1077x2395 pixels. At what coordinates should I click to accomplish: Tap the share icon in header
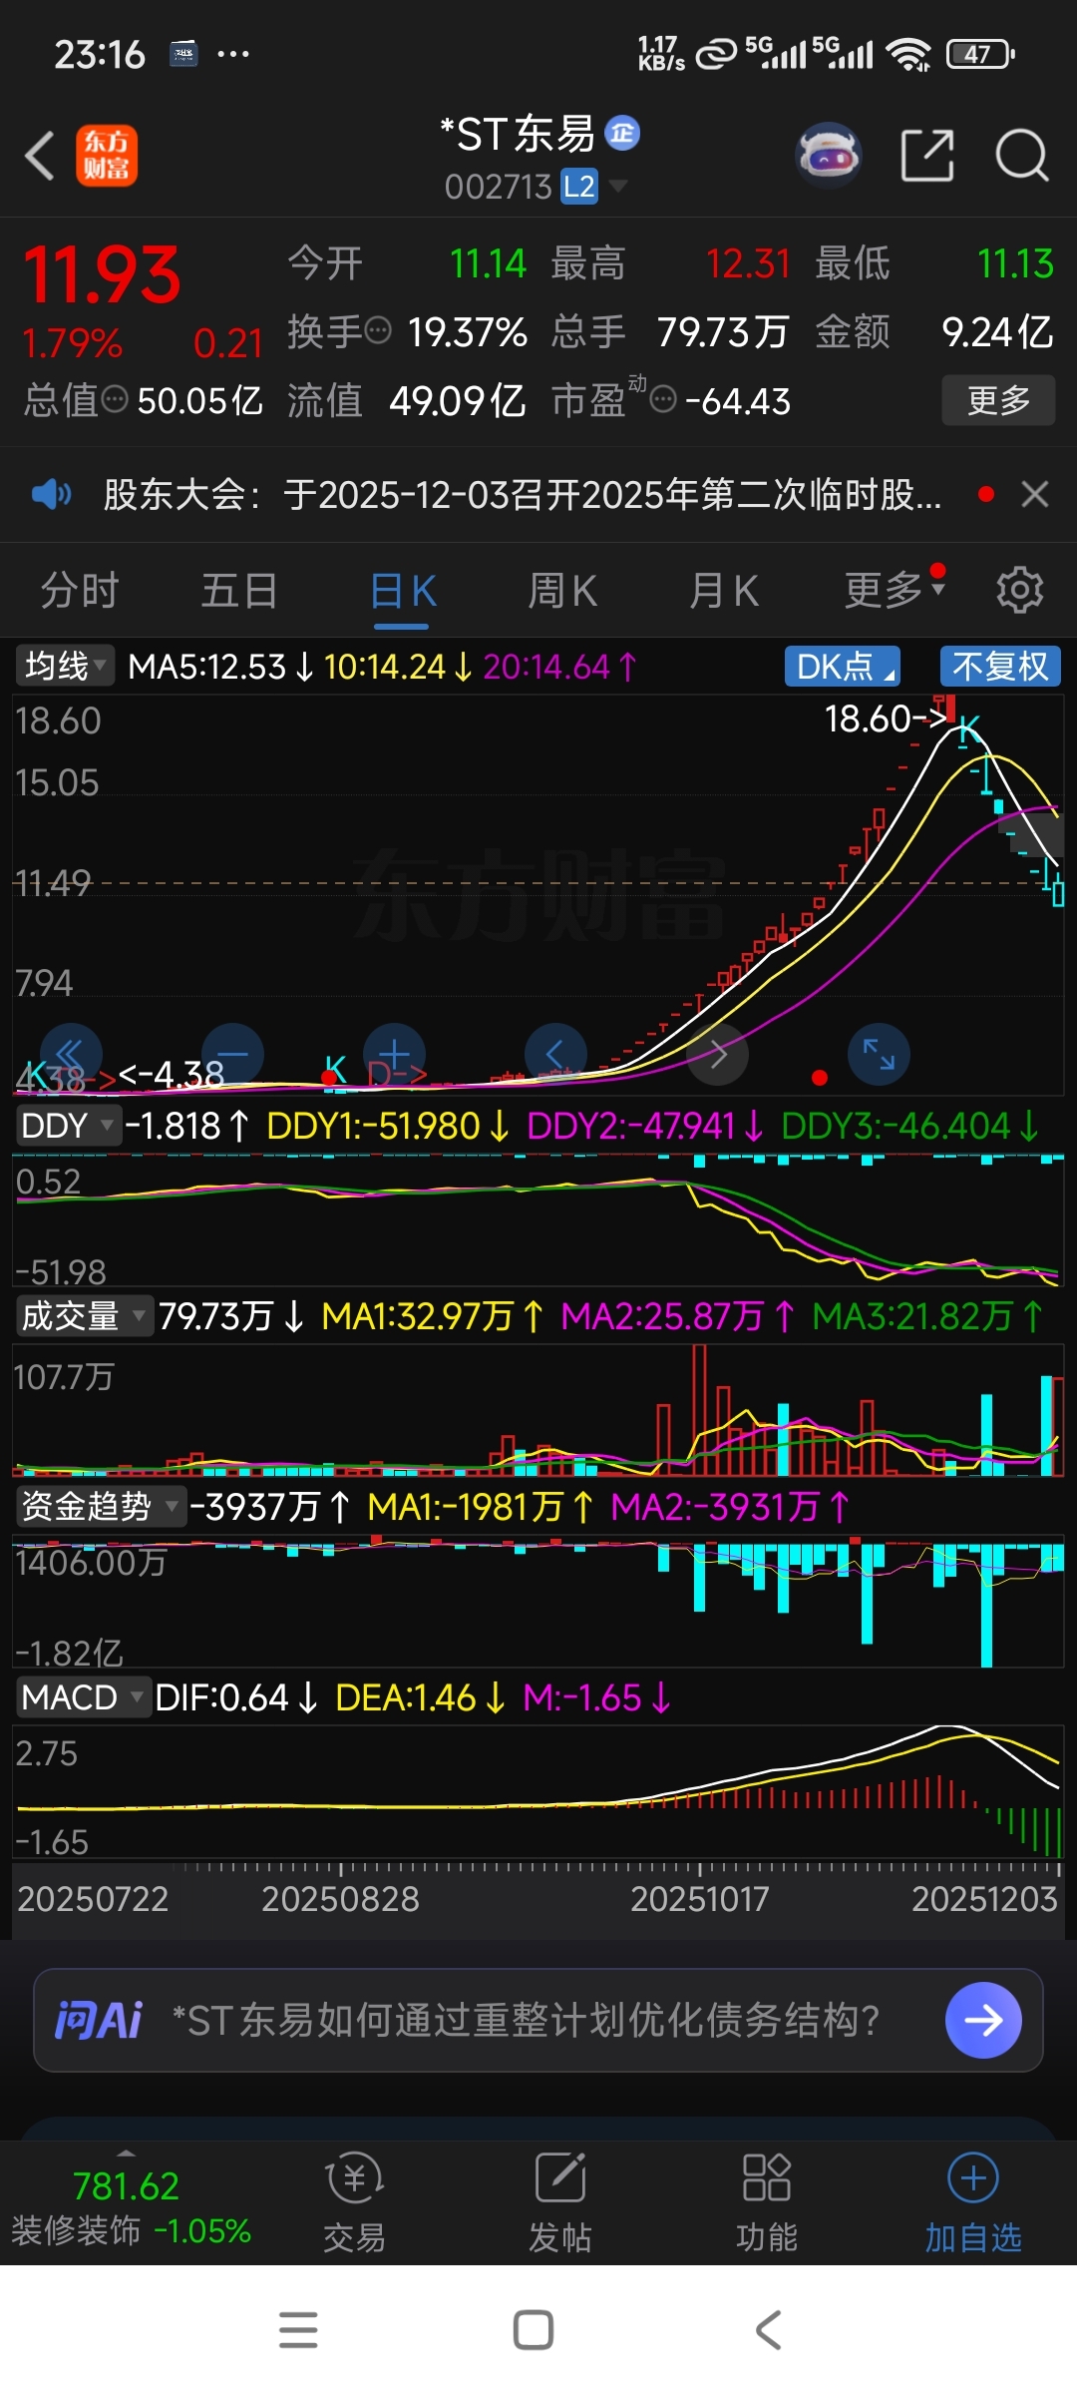[x=927, y=156]
